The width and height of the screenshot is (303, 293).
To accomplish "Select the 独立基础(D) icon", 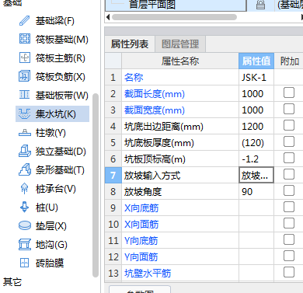I will tap(25, 151).
